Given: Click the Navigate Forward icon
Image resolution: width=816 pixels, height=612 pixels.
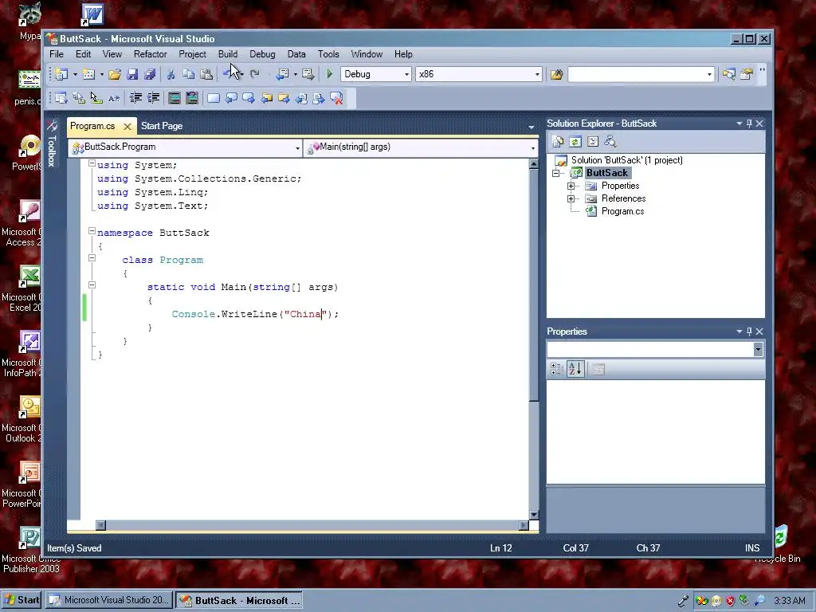Looking at the screenshot, I should point(308,74).
